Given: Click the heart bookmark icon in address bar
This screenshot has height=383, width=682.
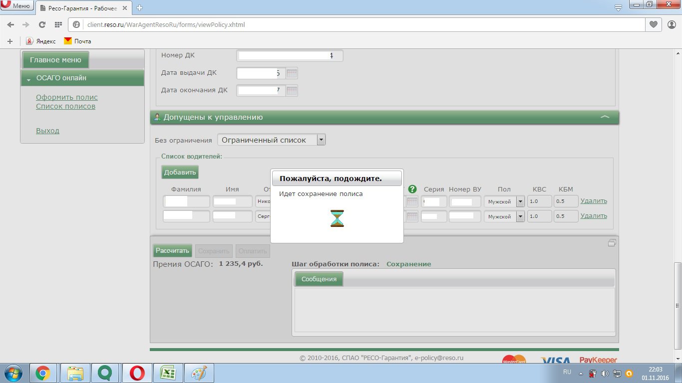Looking at the screenshot, I should click(653, 24).
